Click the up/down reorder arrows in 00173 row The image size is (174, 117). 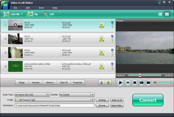tap(112, 41)
